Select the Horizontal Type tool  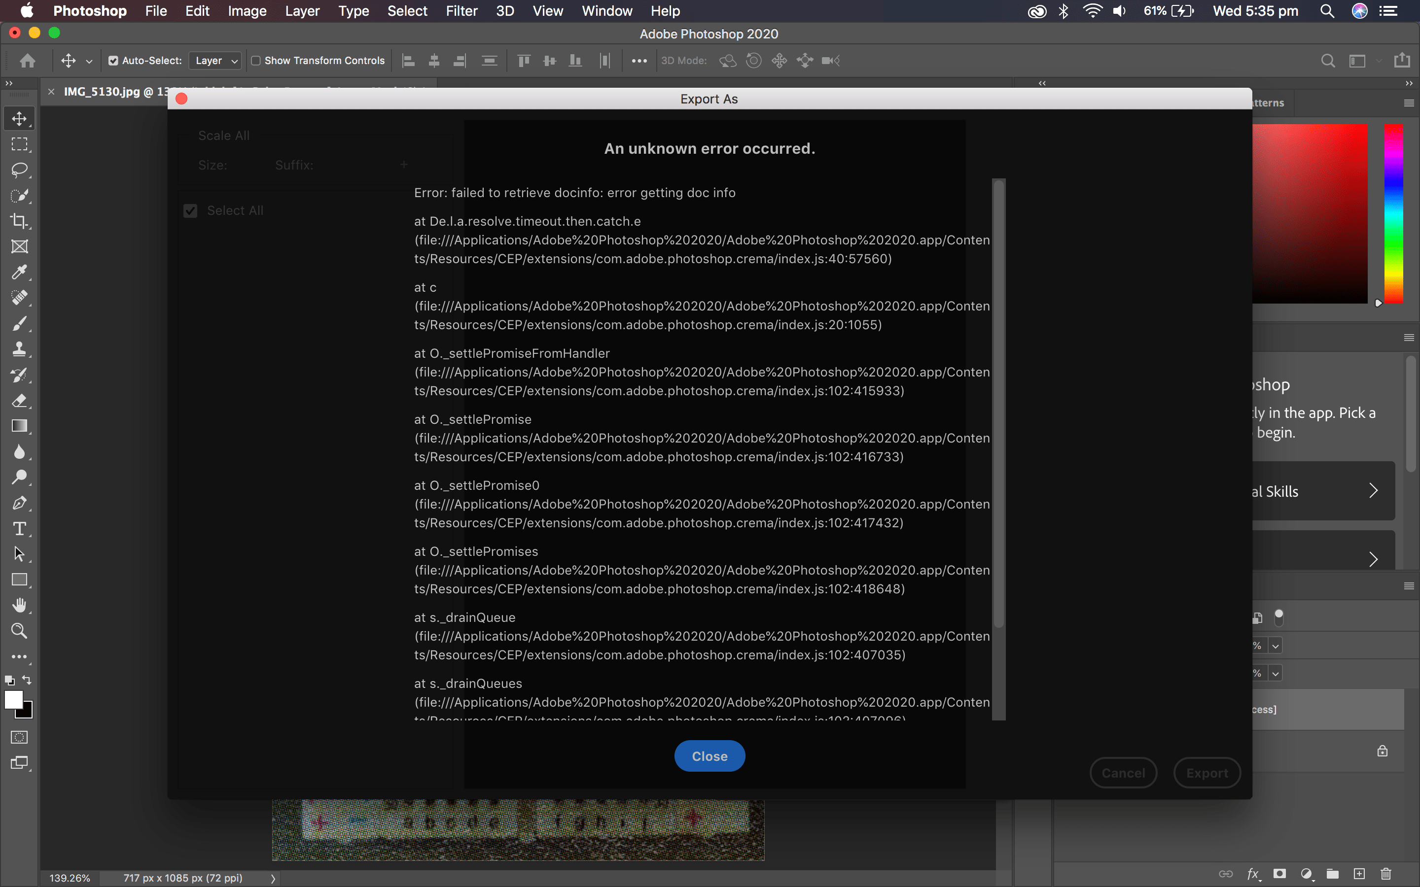click(x=19, y=529)
